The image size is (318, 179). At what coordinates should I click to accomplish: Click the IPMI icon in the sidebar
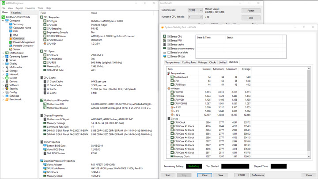click(x=11, y=35)
